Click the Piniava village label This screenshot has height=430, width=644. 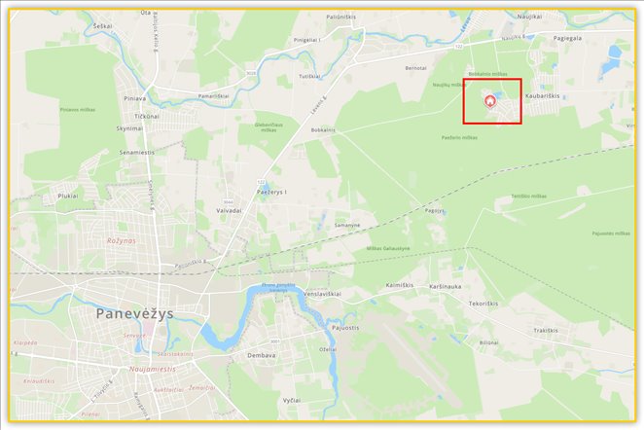pyautogui.click(x=134, y=98)
